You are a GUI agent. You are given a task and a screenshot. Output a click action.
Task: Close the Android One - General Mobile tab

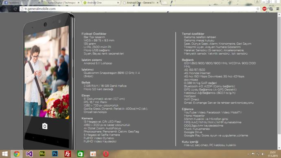click(x=158, y=3)
